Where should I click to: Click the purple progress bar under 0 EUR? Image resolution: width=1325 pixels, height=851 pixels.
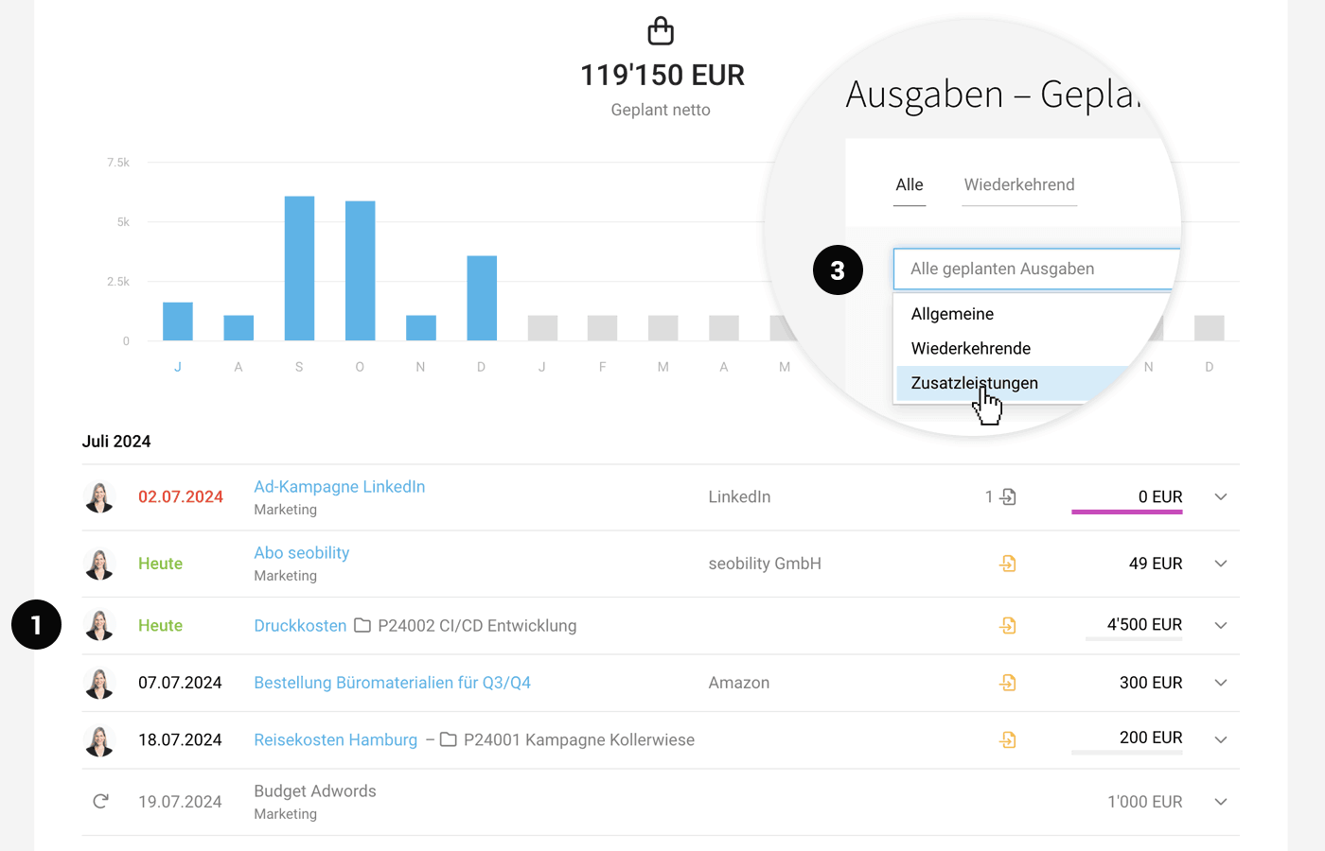[1127, 512]
